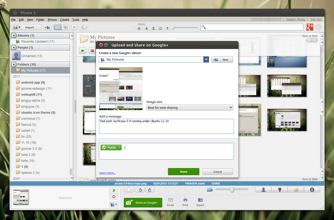Filter geotagged photos
Image resolution: width=334 pixels, height=220 pixels.
point(167,28)
